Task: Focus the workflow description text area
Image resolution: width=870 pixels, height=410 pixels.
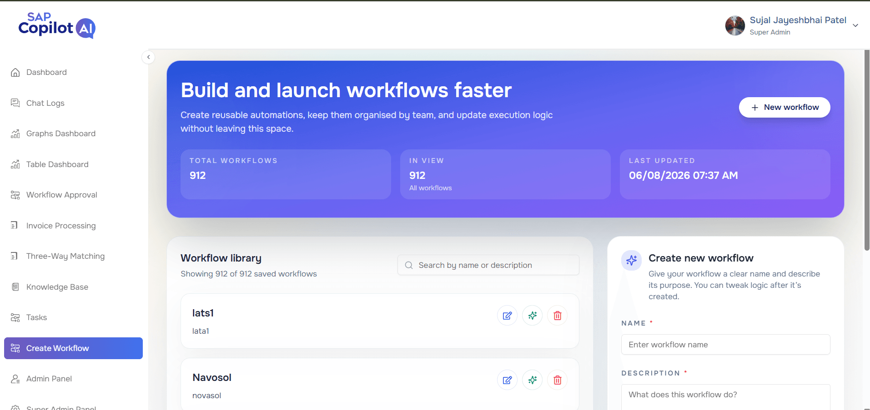Action: click(x=725, y=397)
